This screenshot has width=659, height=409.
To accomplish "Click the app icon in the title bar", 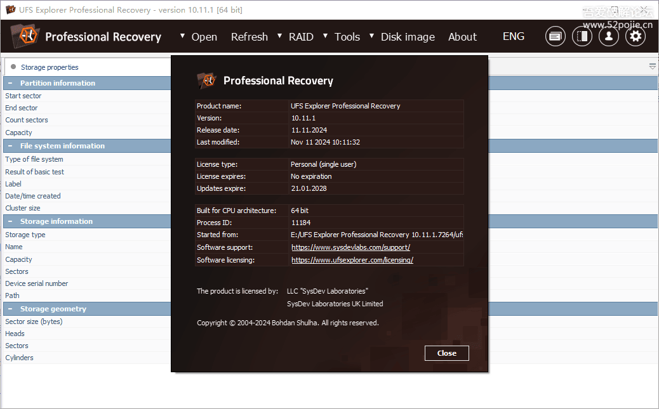I will 10,10.
